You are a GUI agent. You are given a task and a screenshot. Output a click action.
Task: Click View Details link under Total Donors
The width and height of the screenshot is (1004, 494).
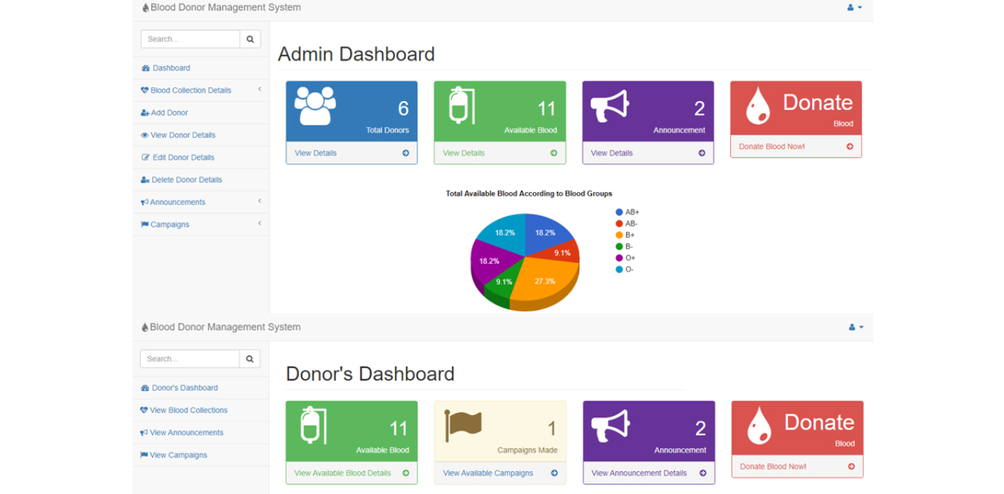coord(316,154)
